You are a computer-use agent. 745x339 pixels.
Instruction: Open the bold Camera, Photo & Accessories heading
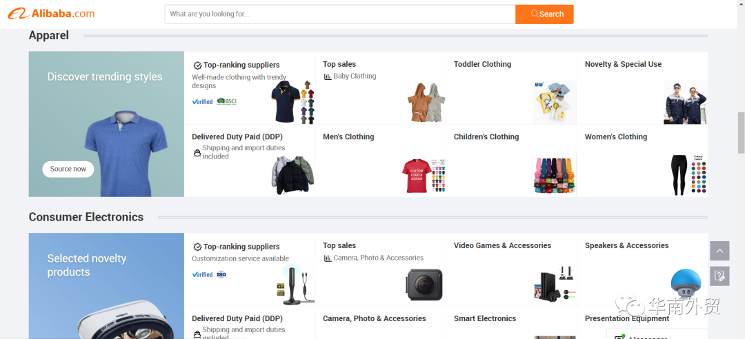[375, 318]
